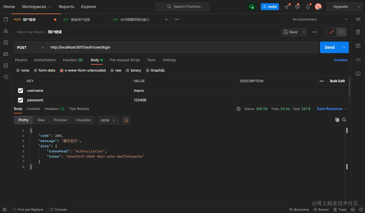Open the POST method dropdown
Image resolution: width=365 pixels, height=213 pixels.
[x=31, y=47]
